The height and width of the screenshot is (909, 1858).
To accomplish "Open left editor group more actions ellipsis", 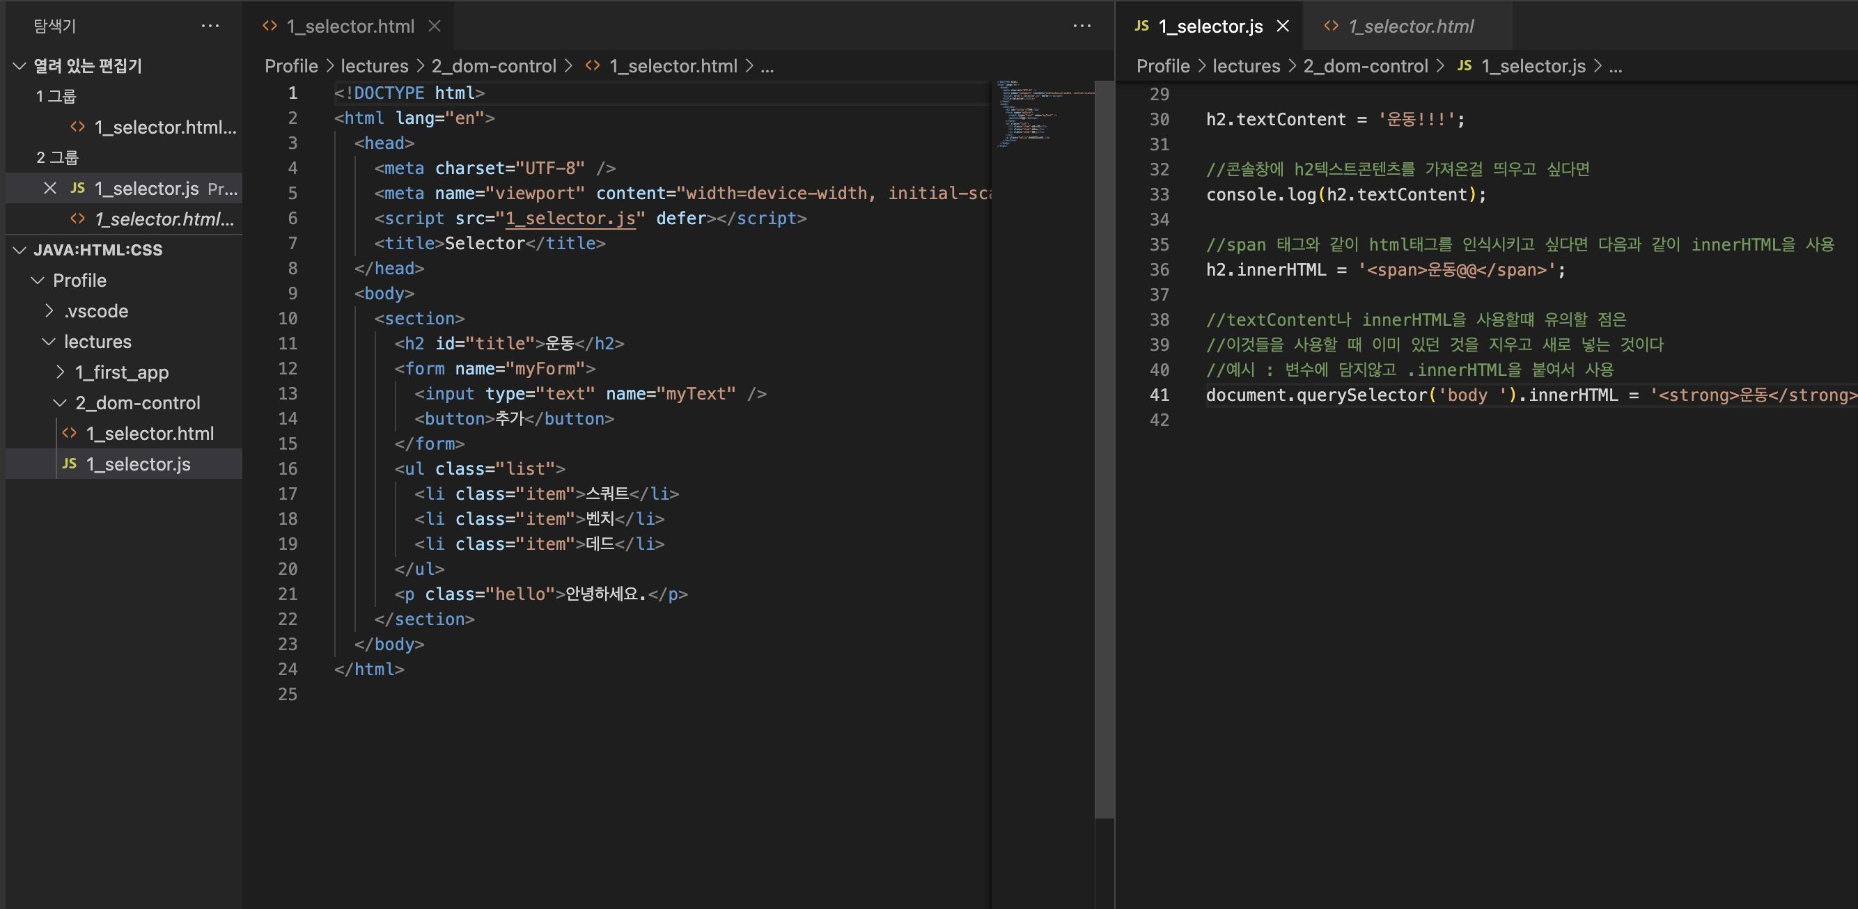I will [1082, 26].
